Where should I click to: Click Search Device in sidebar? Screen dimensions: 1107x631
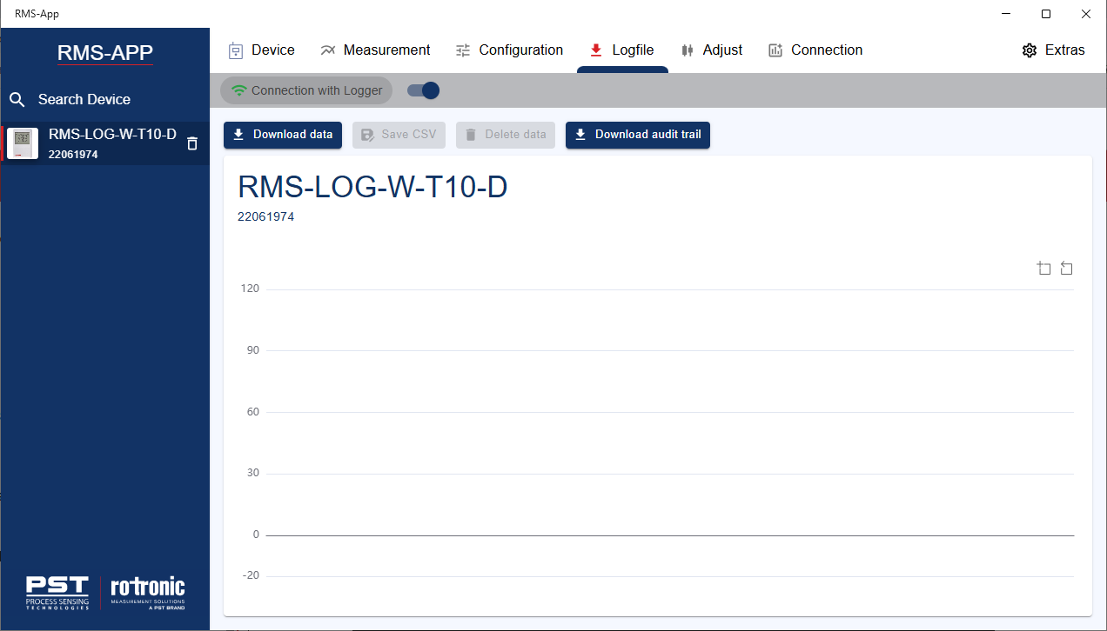click(84, 99)
